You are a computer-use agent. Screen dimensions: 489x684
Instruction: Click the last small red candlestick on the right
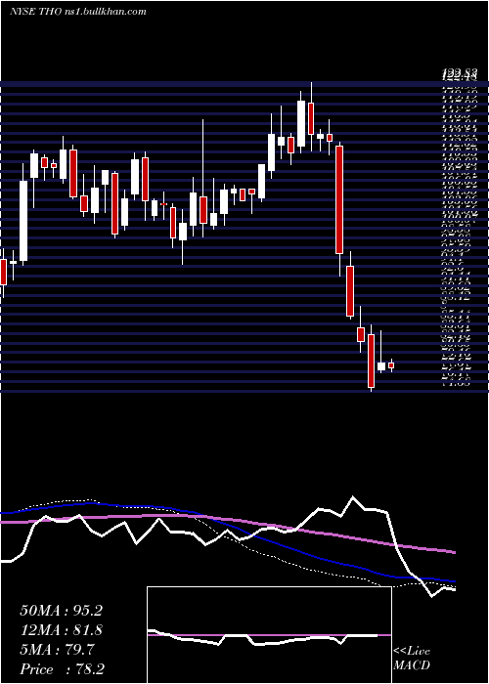click(x=391, y=365)
